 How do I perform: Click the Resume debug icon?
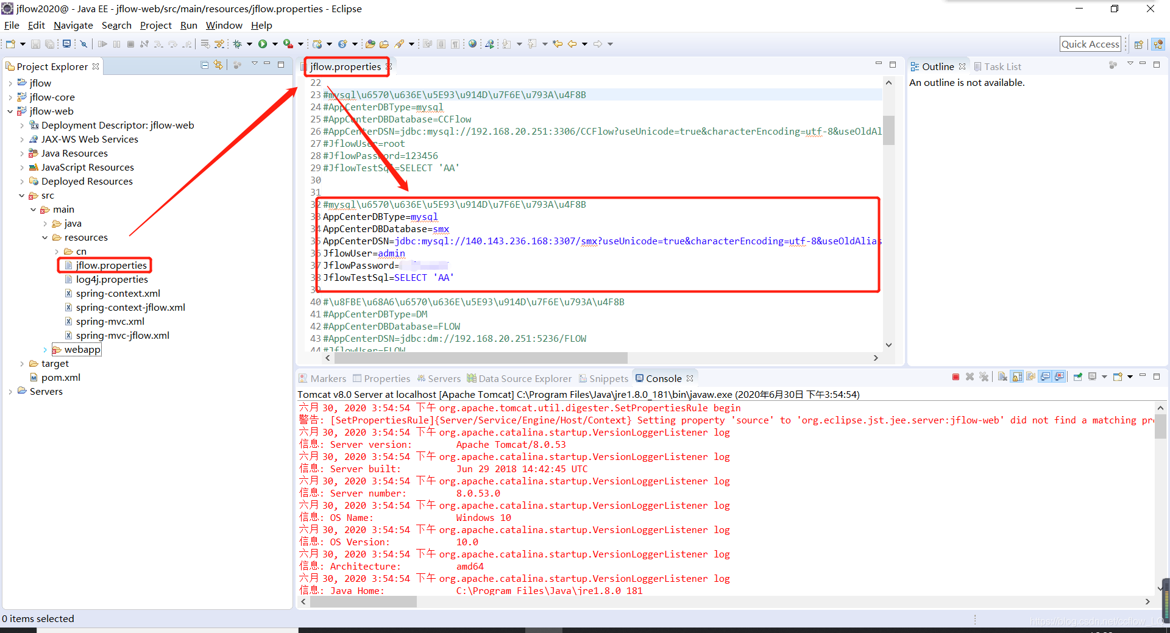(x=102, y=44)
